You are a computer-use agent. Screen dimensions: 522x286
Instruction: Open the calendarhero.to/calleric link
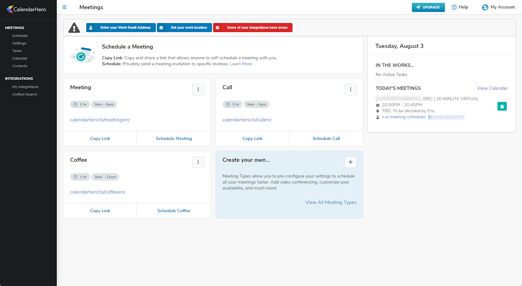[247, 120]
